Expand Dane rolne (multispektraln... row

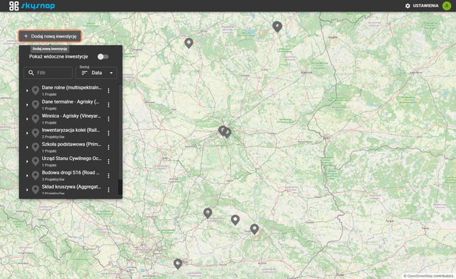click(27, 91)
